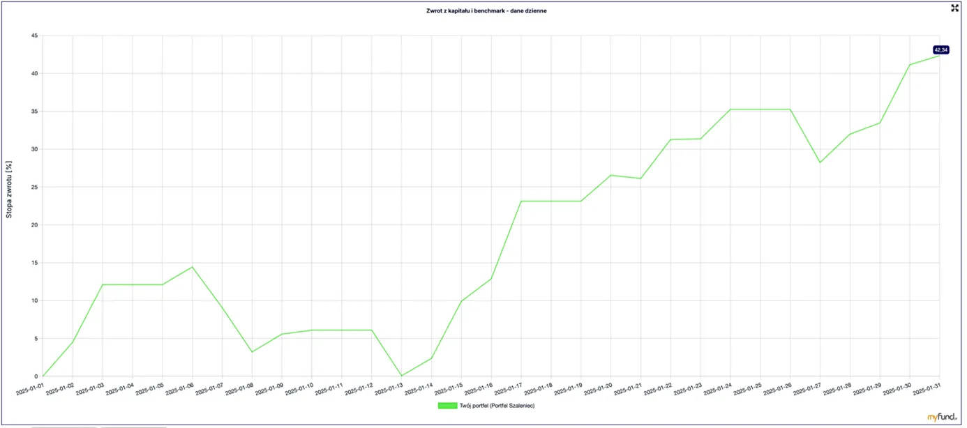Expand the chart to fullscreen
Screen dimensions: 967x428
point(955,8)
